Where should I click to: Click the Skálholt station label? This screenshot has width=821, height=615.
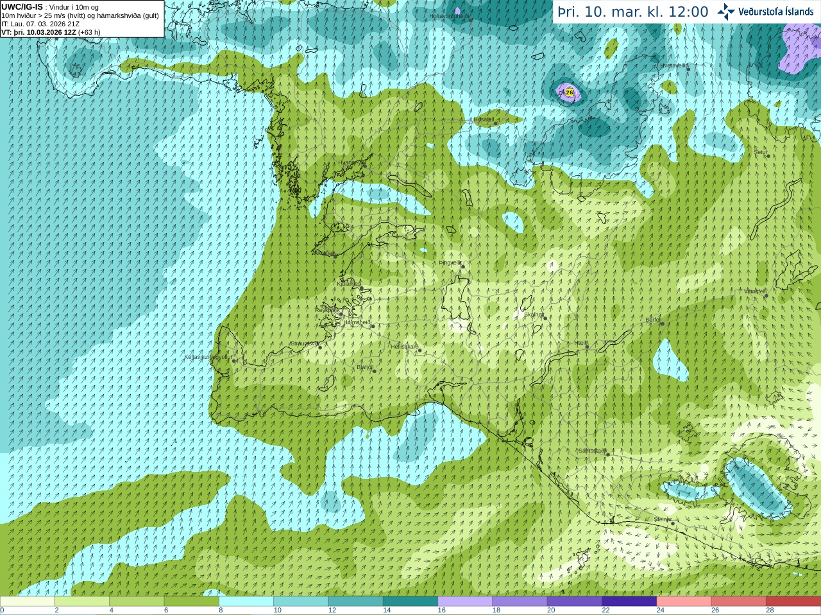click(534, 315)
